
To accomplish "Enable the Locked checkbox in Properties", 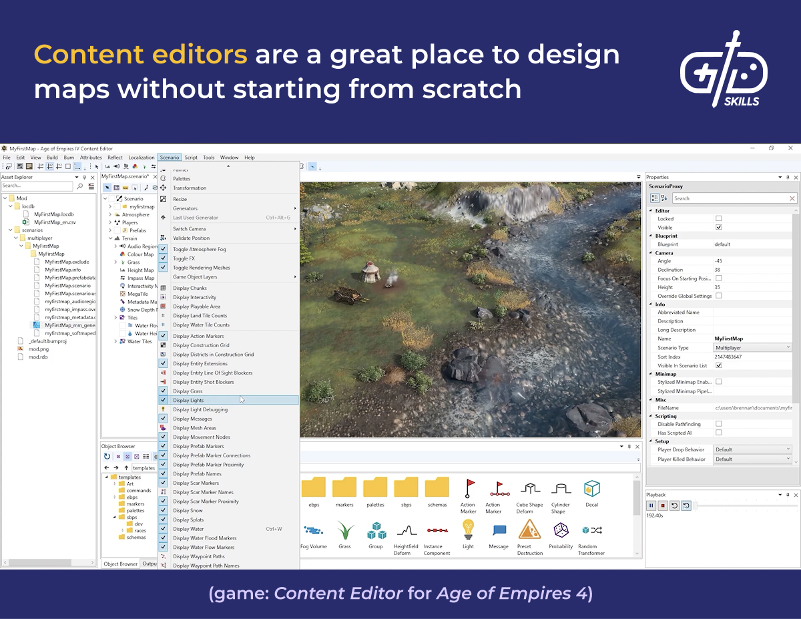I will coord(719,218).
